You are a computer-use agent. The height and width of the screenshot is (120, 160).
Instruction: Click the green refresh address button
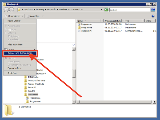tap(106, 10)
